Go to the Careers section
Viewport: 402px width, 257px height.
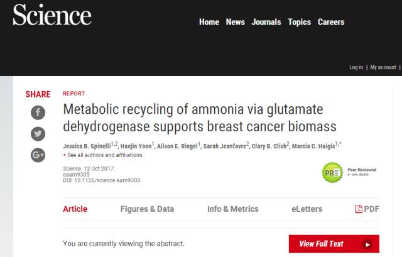(x=331, y=22)
